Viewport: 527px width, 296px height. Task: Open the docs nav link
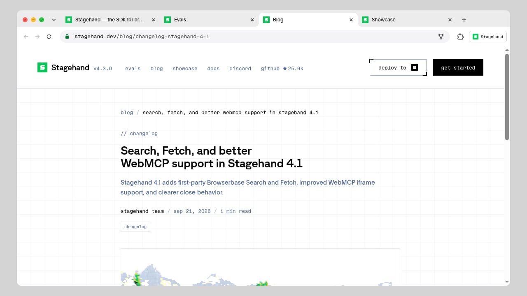coord(213,69)
